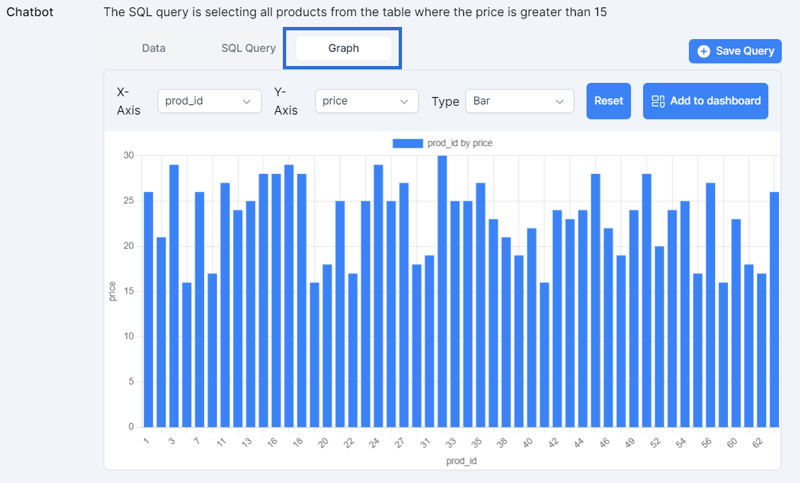Click the chevron arrow in the Y-Axis price box
Screen dimensions: 800x483
tap(404, 101)
